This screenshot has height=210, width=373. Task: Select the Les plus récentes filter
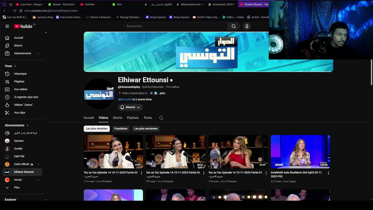pos(97,129)
